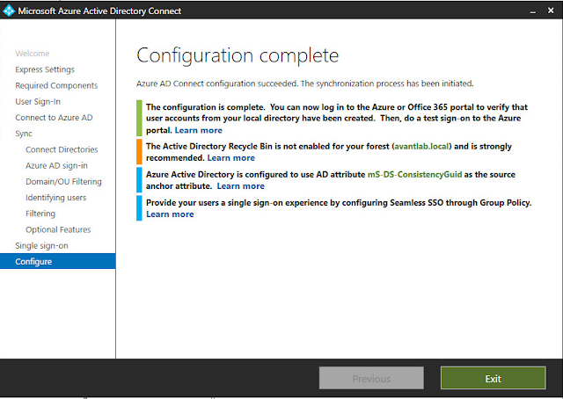Click the Azure AD Connect title bar logo

coord(9,11)
